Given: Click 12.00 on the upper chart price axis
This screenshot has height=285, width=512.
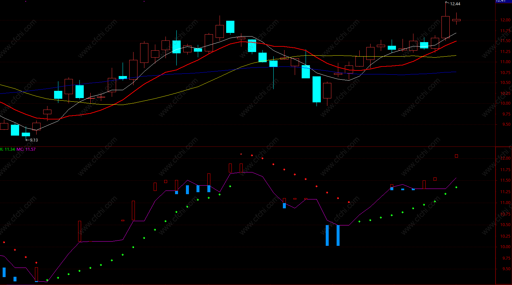Looking at the screenshot, I should (x=505, y=20).
